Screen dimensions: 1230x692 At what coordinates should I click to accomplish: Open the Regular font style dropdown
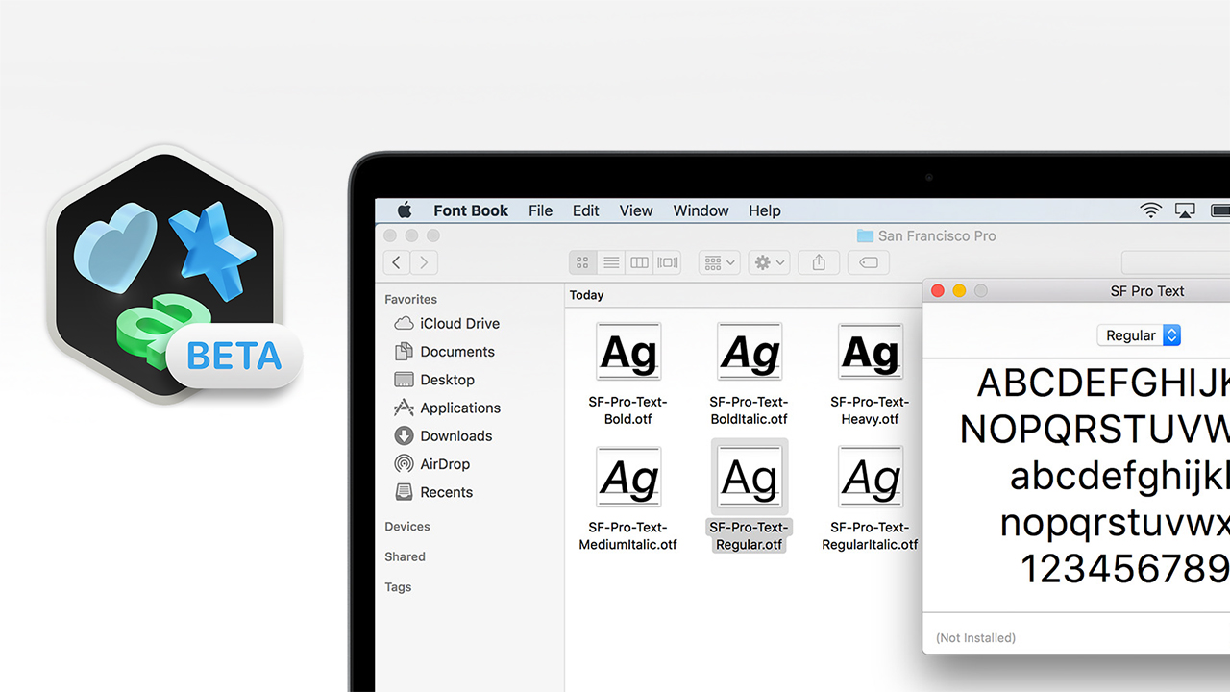point(1139,335)
